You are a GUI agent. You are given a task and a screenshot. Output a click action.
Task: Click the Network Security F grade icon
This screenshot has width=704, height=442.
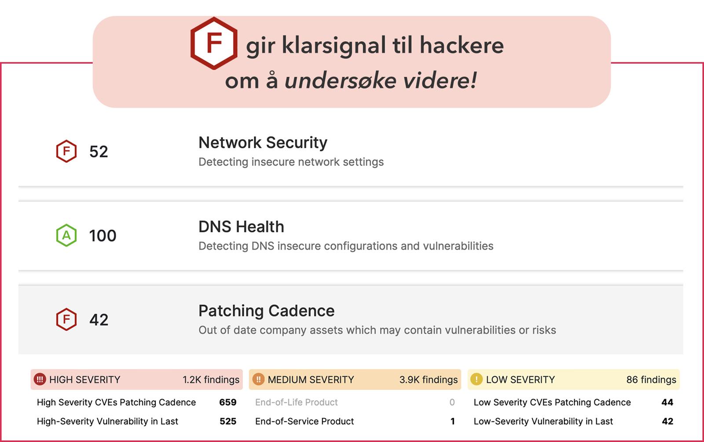coord(66,151)
